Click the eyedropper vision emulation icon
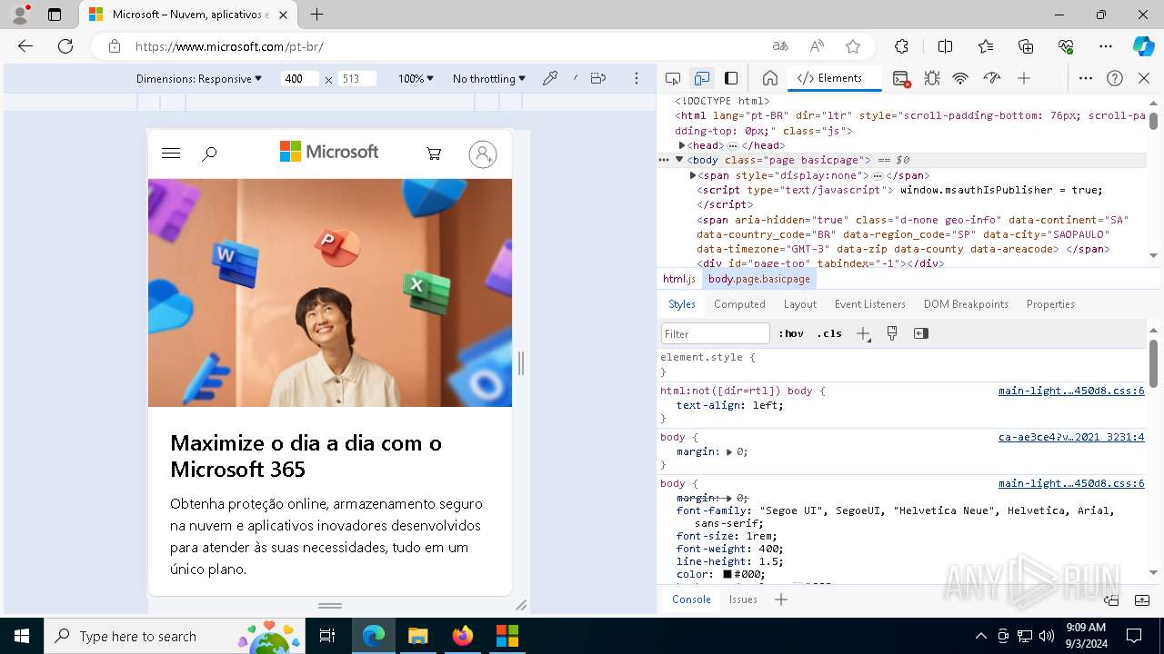Image resolution: width=1164 pixels, height=654 pixels. tap(549, 78)
